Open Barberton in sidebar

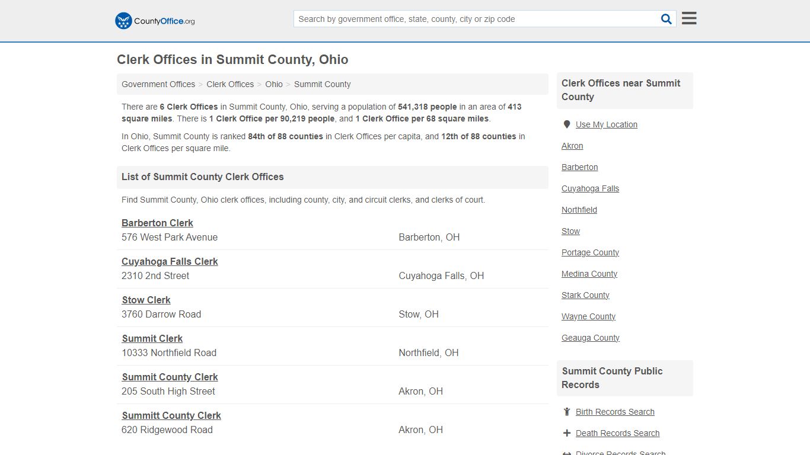pos(580,167)
